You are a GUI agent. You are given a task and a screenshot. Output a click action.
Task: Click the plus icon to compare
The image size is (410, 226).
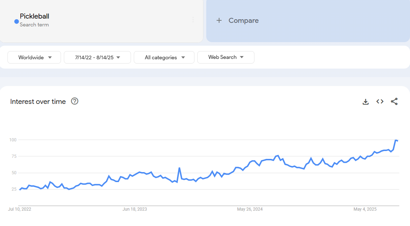tap(219, 21)
